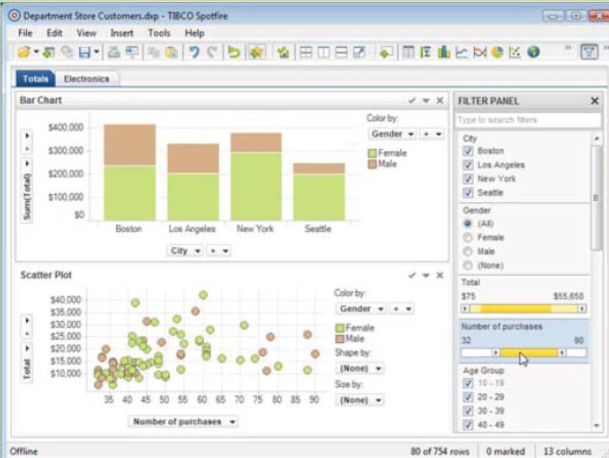Click the Sum(Total) y-axis selector
609x458 pixels.
tap(27, 190)
